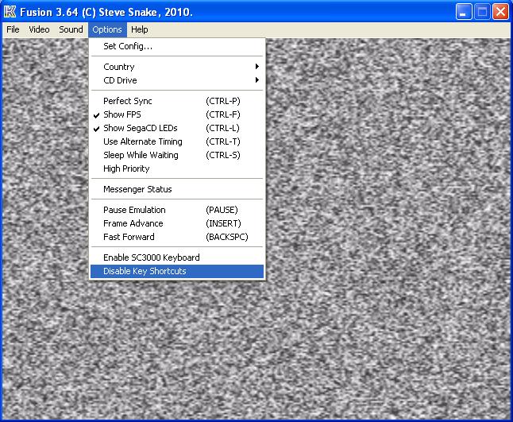
Task: Toggle Use Alternate Timing
Action: pyautogui.click(x=177, y=141)
